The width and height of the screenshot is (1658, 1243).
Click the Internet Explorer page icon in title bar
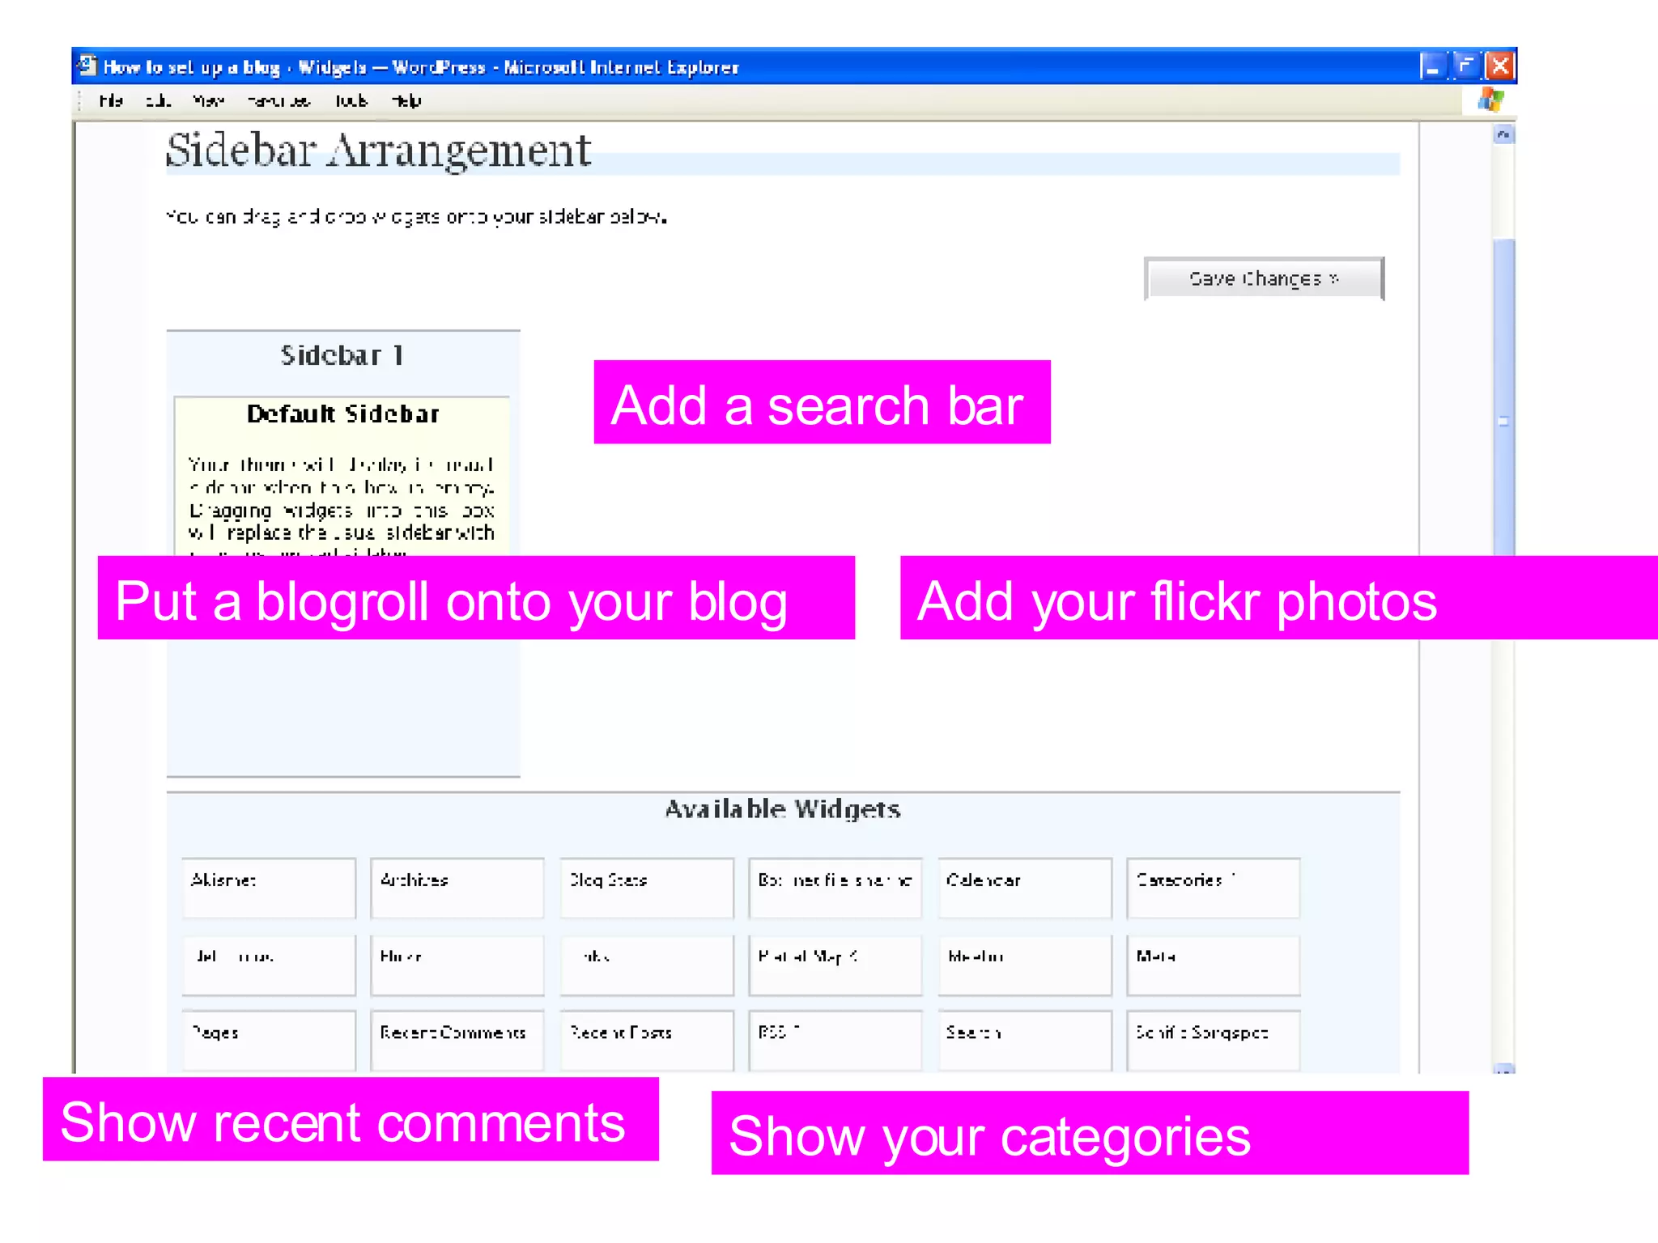(87, 66)
